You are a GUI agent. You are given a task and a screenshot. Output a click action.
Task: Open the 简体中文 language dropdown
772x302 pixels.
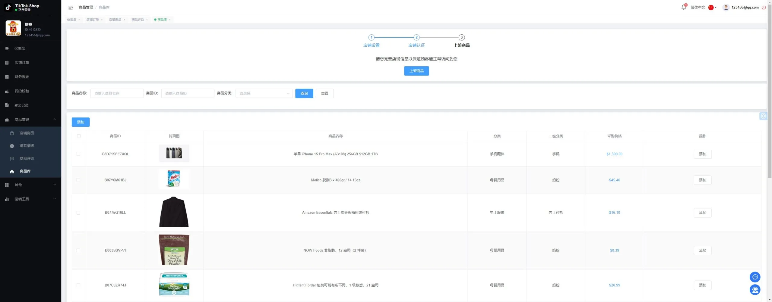click(x=703, y=8)
